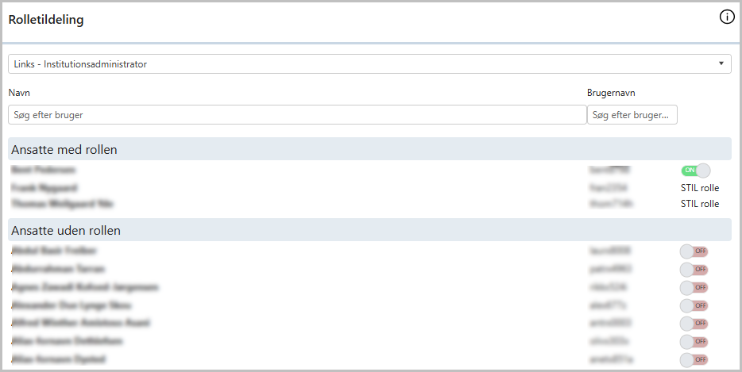Click the Ansatte uden rollen section header
The image size is (742, 372).
point(369,230)
